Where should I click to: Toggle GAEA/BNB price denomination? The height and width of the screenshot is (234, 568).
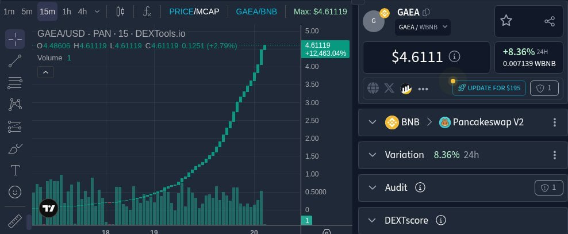256,11
